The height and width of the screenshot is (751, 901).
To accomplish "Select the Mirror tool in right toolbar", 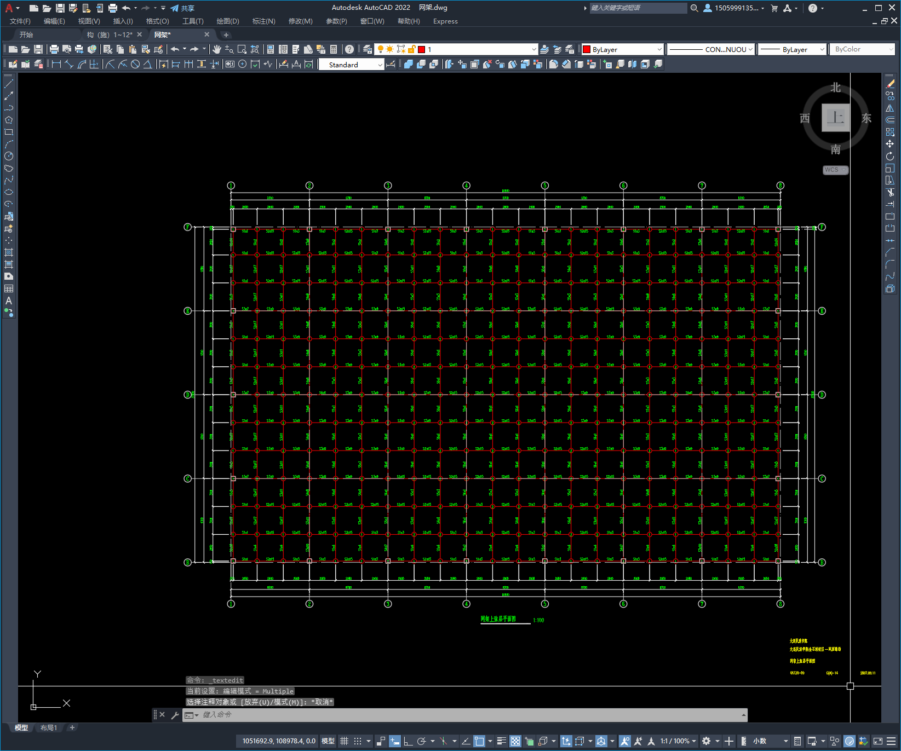I will pyautogui.click(x=890, y=108).
